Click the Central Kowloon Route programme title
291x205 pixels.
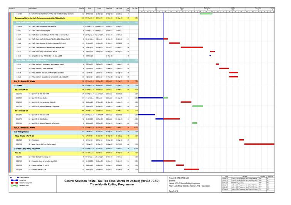click(x=112, y=181)
